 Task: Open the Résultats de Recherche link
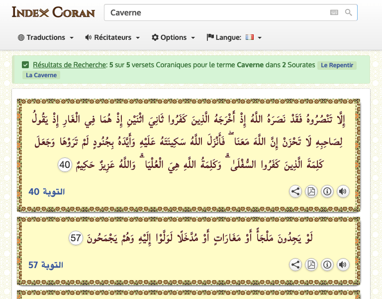click(x=69, y=65)
